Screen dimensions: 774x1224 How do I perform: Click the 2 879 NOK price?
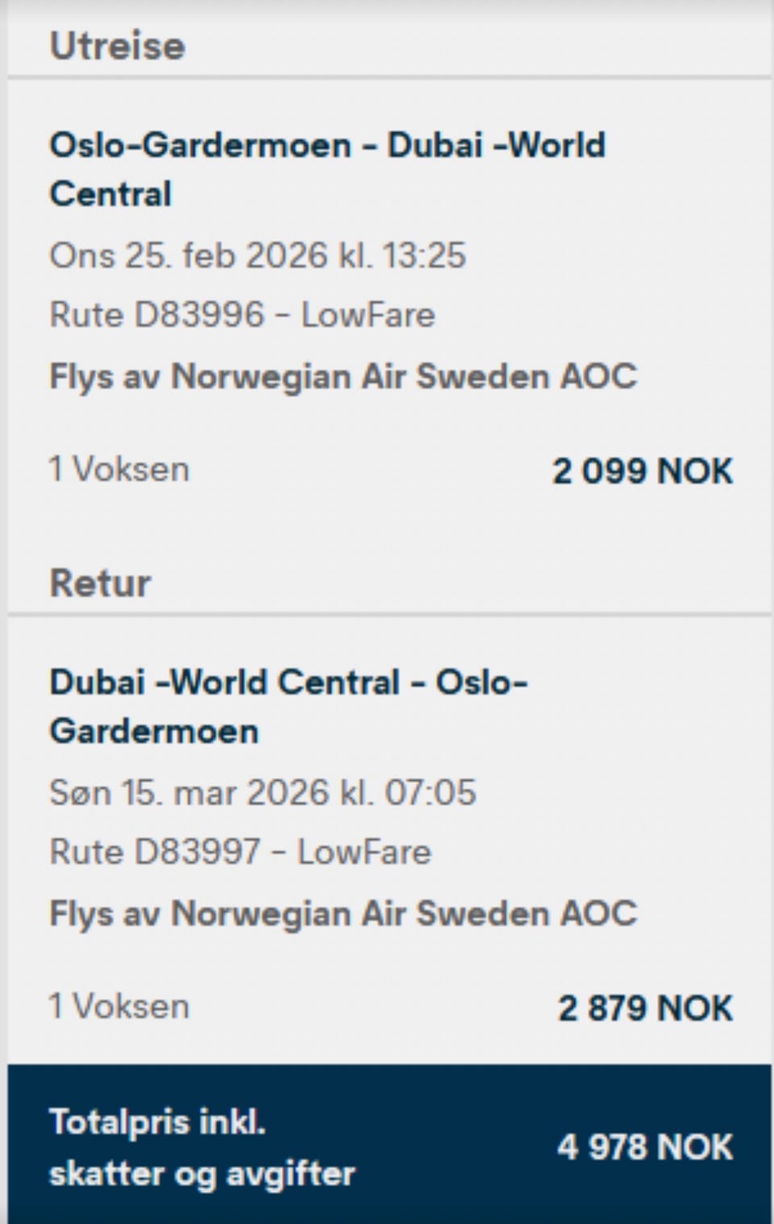click(645, 1008)
